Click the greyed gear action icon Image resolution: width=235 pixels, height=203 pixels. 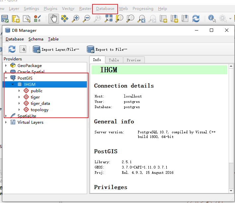tap(223, 19)
